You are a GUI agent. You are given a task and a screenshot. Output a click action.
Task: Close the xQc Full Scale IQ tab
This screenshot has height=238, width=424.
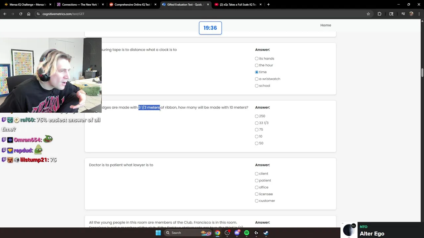(x=261, y=5)
